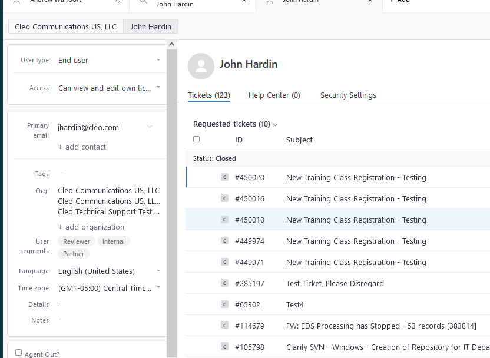
Task: Click the first Cleo Communications US, LLC organization entry
Action: point(109,191)
